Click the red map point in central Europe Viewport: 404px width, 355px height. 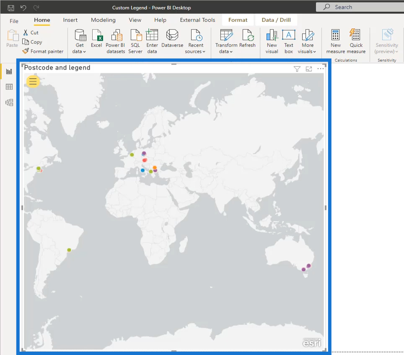click(x=145, y=160)
